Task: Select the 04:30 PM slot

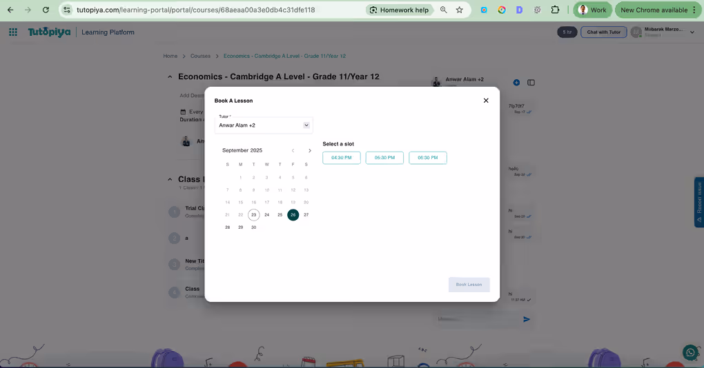Action: (x=341, y=158)
